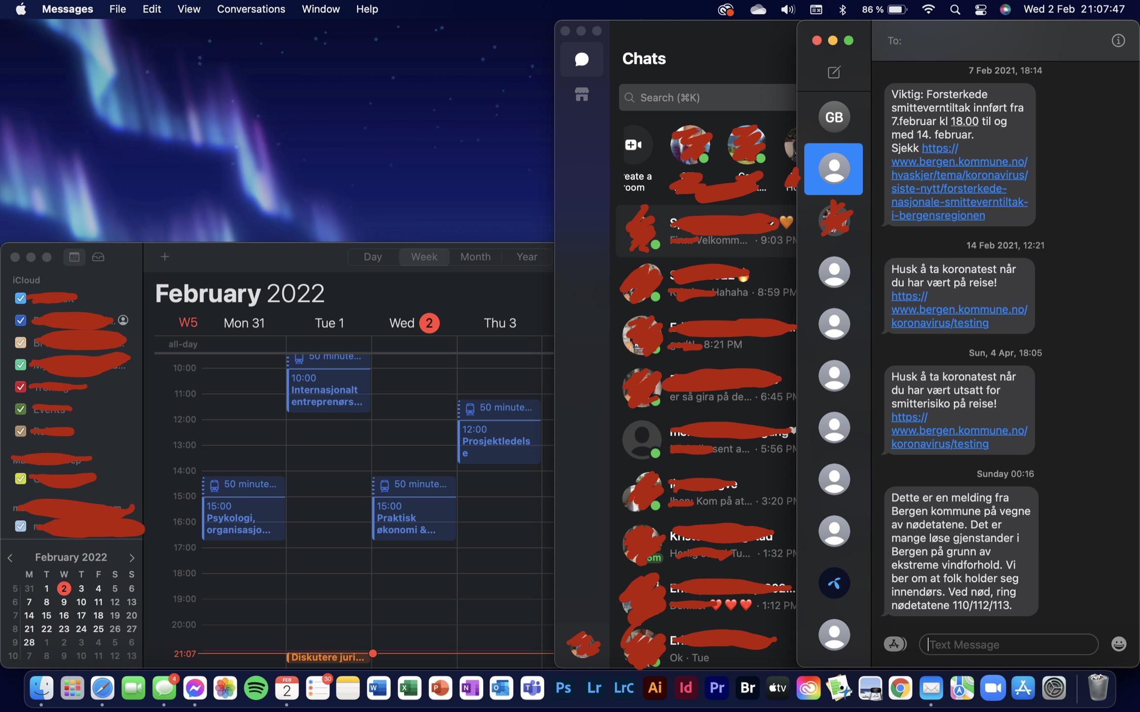Open the Messages apps button beside text field
The width and height of the screenshot is (1140, 712).
(x=894, y=644)
